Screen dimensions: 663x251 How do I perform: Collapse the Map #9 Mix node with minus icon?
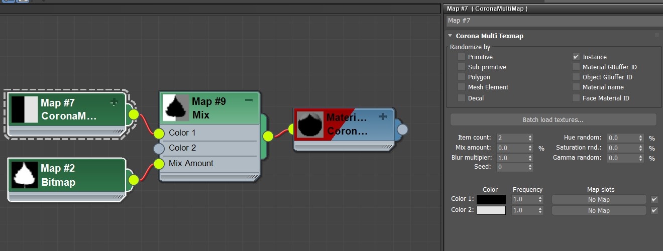coord(249,100)
